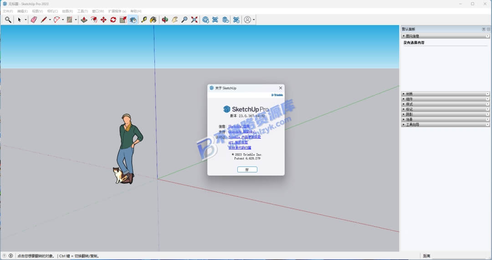Open the Search SketchUp magnifier tool
The image size is (492, 260).
[x=8, y=20]
